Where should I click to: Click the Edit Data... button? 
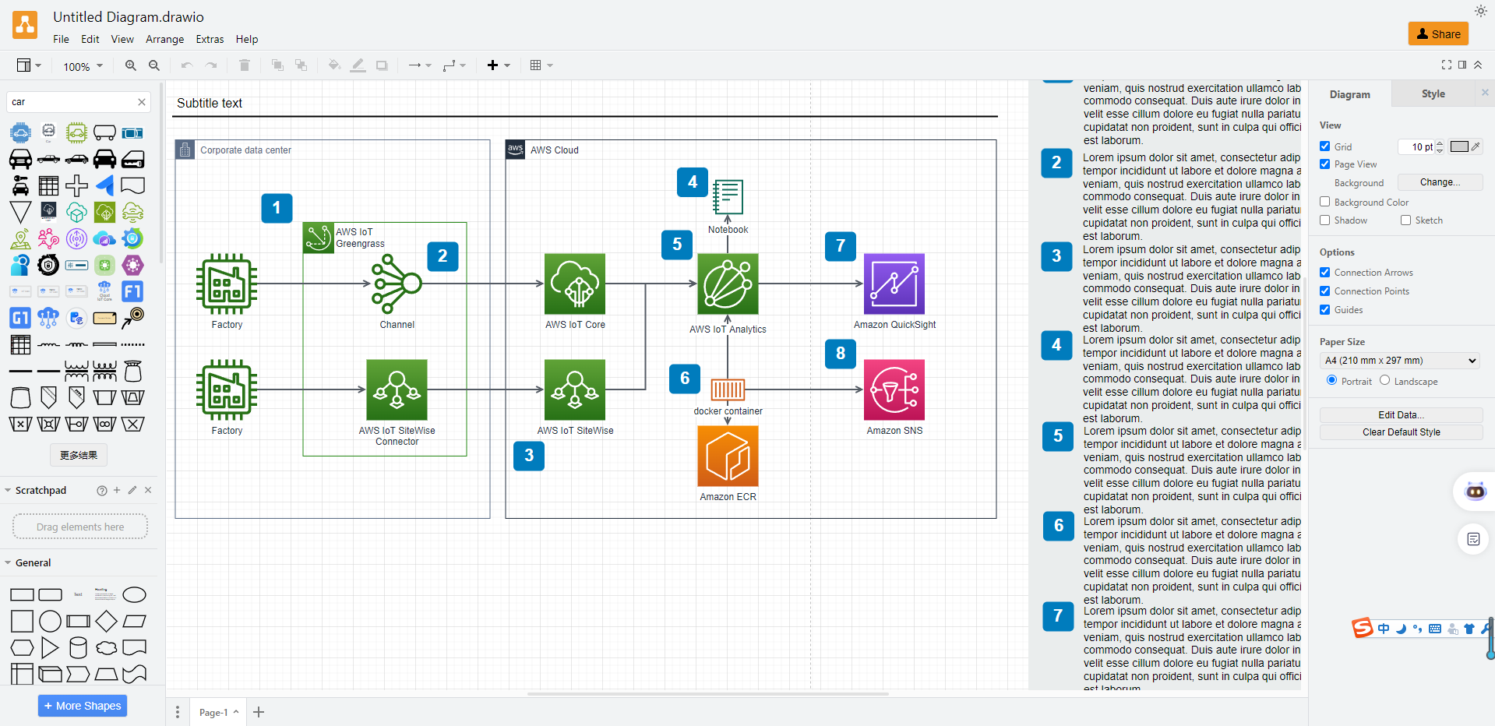coord(1401,415)
